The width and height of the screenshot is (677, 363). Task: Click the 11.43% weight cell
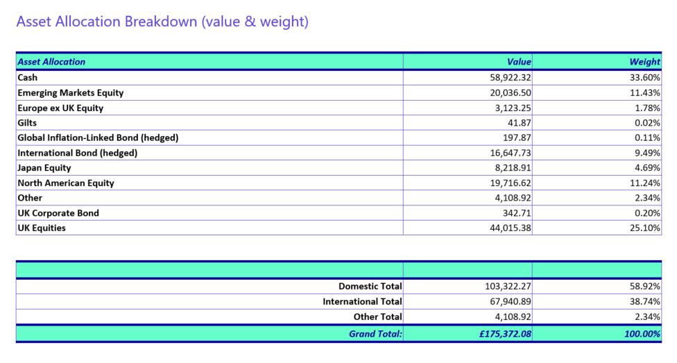pyautogui.click(x=645, y=92)
